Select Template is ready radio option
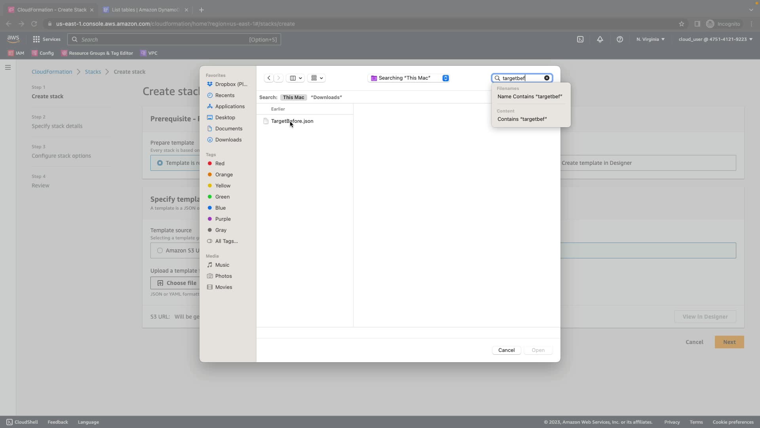The width and height of the screenshot is (760, 428). click(160, 163)
